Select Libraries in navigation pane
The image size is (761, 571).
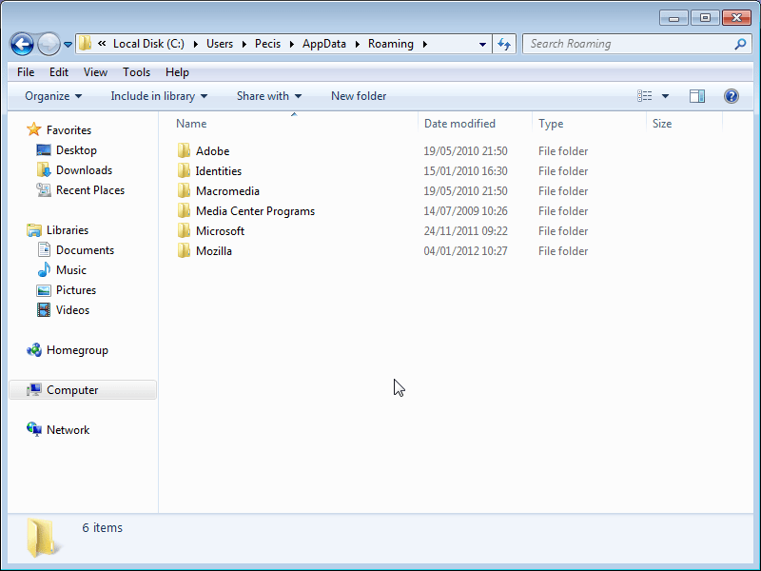(x=68, y=229)
